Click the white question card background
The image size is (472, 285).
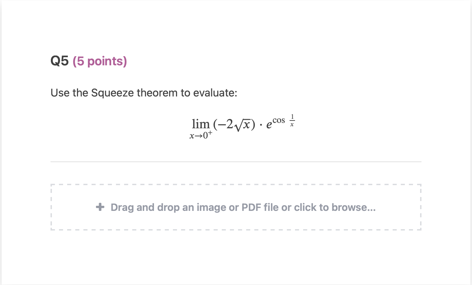click(236, 257)
